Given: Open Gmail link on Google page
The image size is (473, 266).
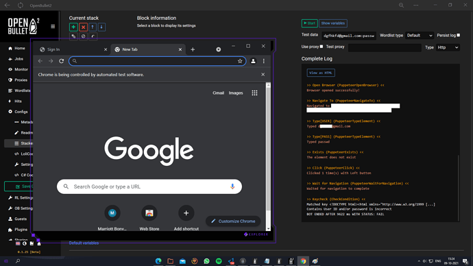Looking at the screenshot, I should coord(218,93).
